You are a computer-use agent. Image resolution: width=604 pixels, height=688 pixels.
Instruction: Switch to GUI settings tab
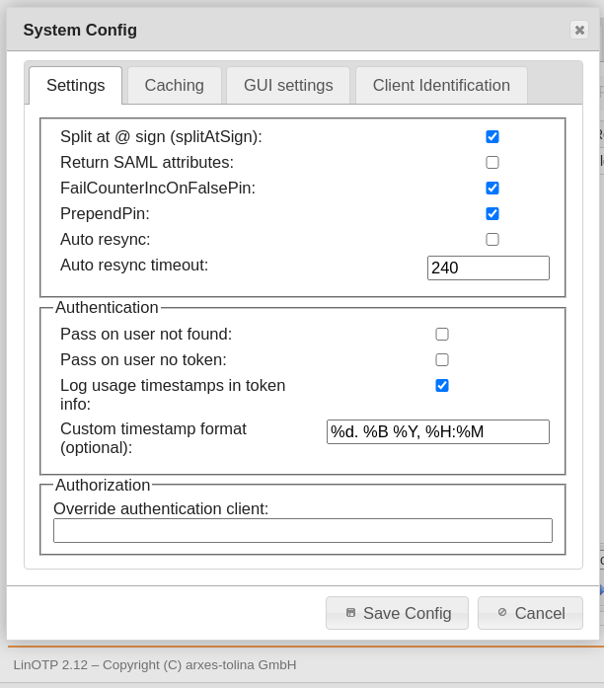288,86
